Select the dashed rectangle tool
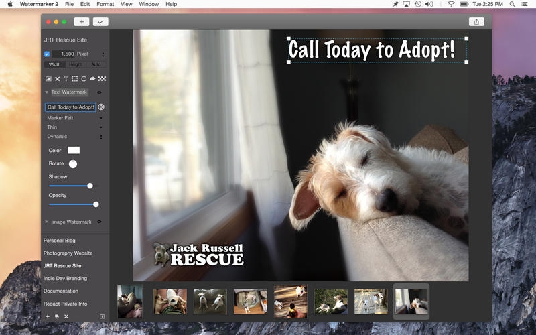 click(75, 79)
